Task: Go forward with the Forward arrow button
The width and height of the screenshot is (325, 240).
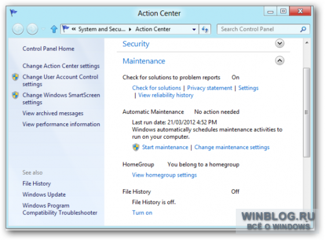Action: click(32, 29)
